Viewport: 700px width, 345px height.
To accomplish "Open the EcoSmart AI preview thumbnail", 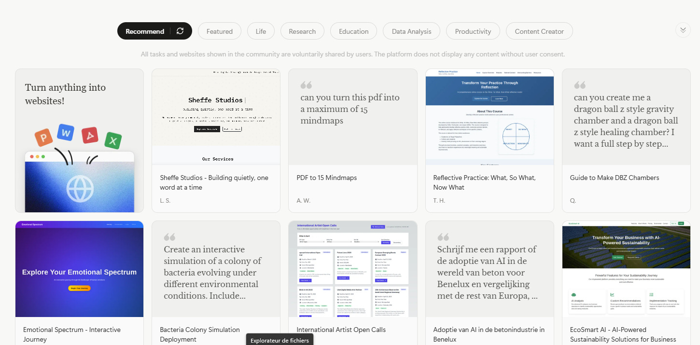I will click(626, 269).
